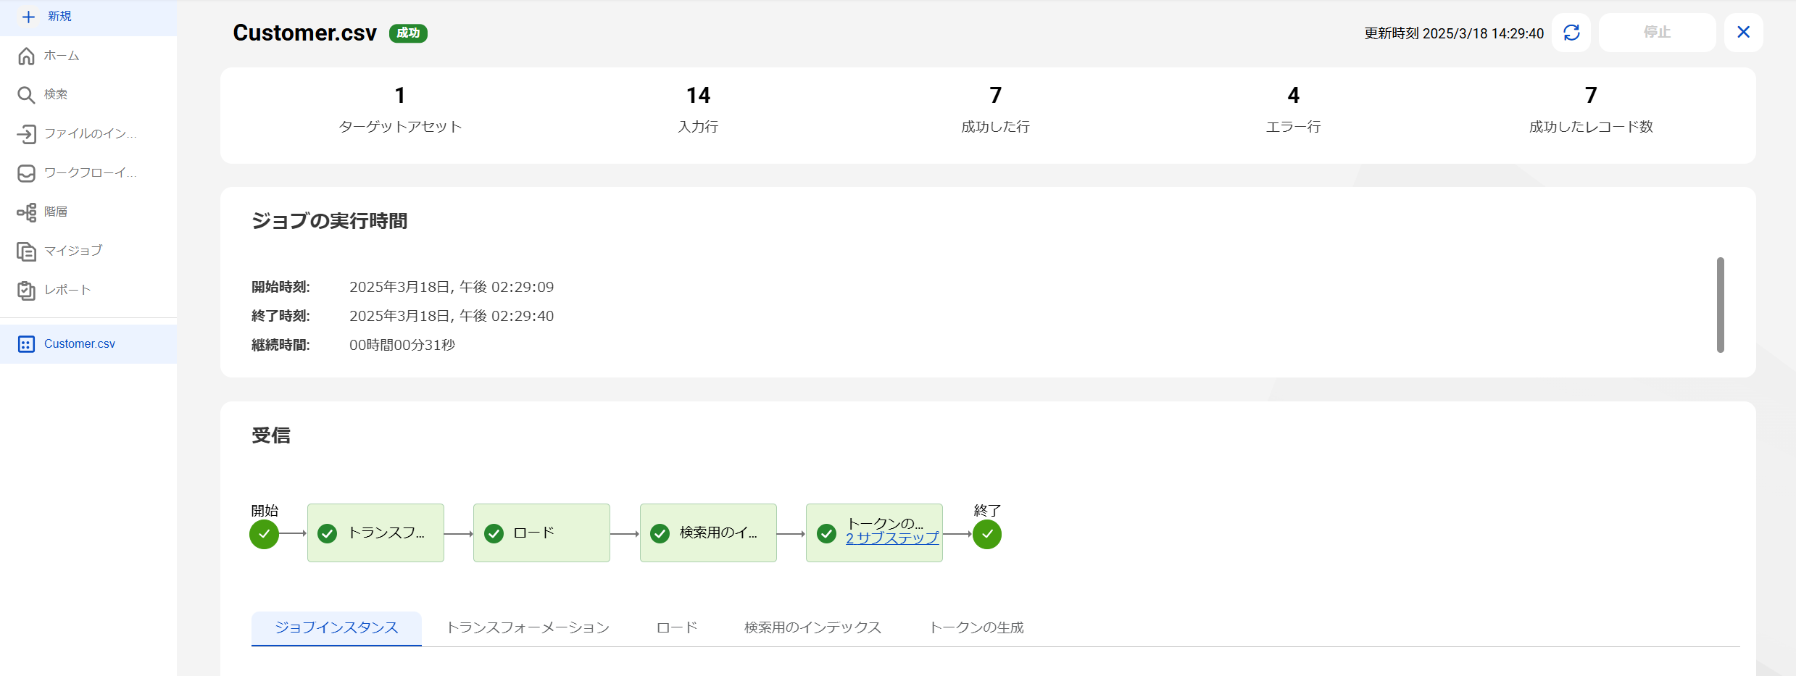Click the トランスフォーメーション success checkmark
The image size is (1796, 676).
327,533
